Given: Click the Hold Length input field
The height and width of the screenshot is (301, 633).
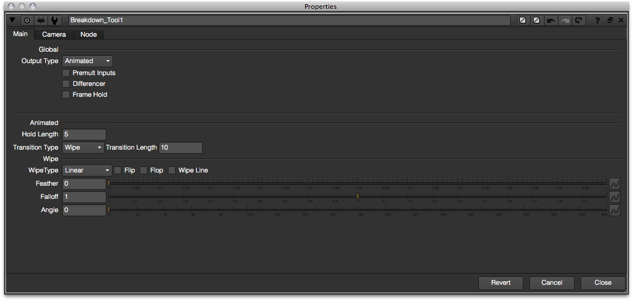Looking at the screenshot, I should [84, 134].
